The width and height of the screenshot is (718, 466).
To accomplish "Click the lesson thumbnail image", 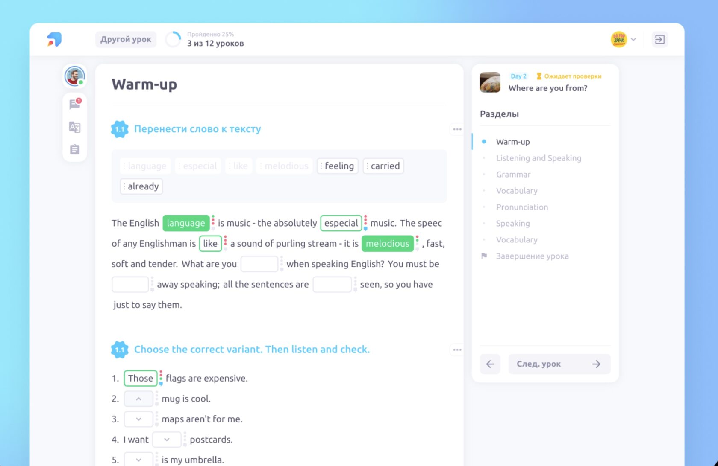I will coord(490,82).
